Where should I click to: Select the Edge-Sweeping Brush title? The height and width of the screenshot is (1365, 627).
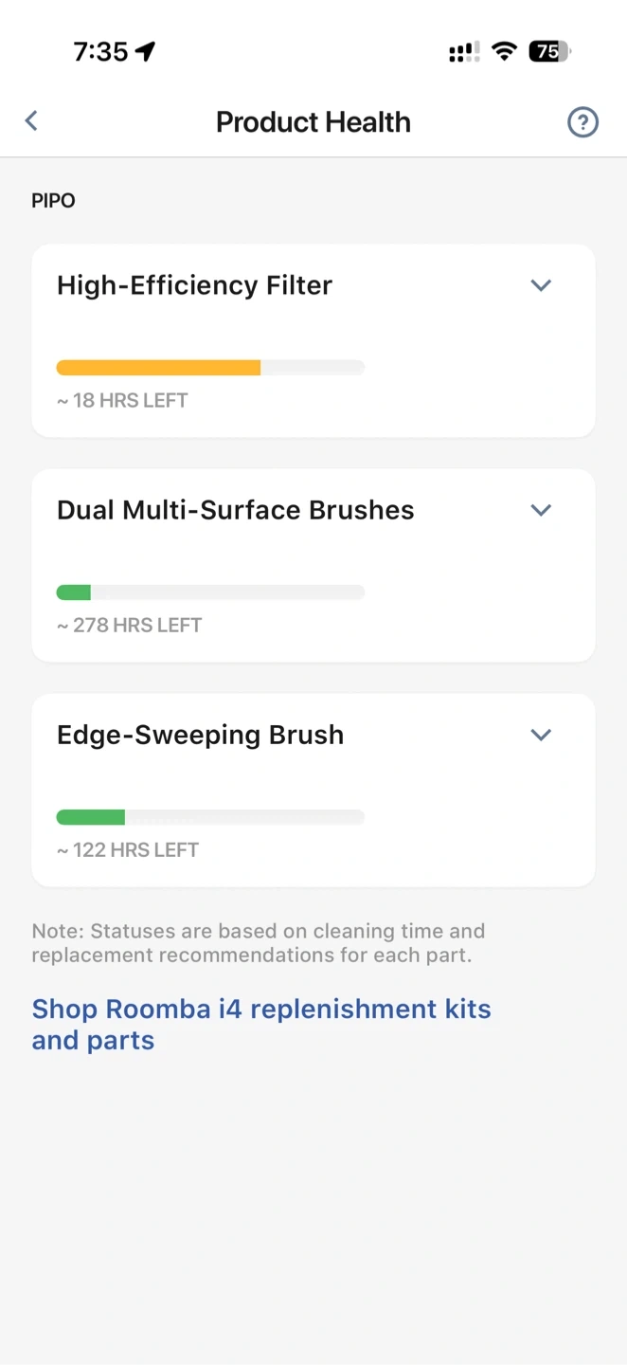(200, 735)
